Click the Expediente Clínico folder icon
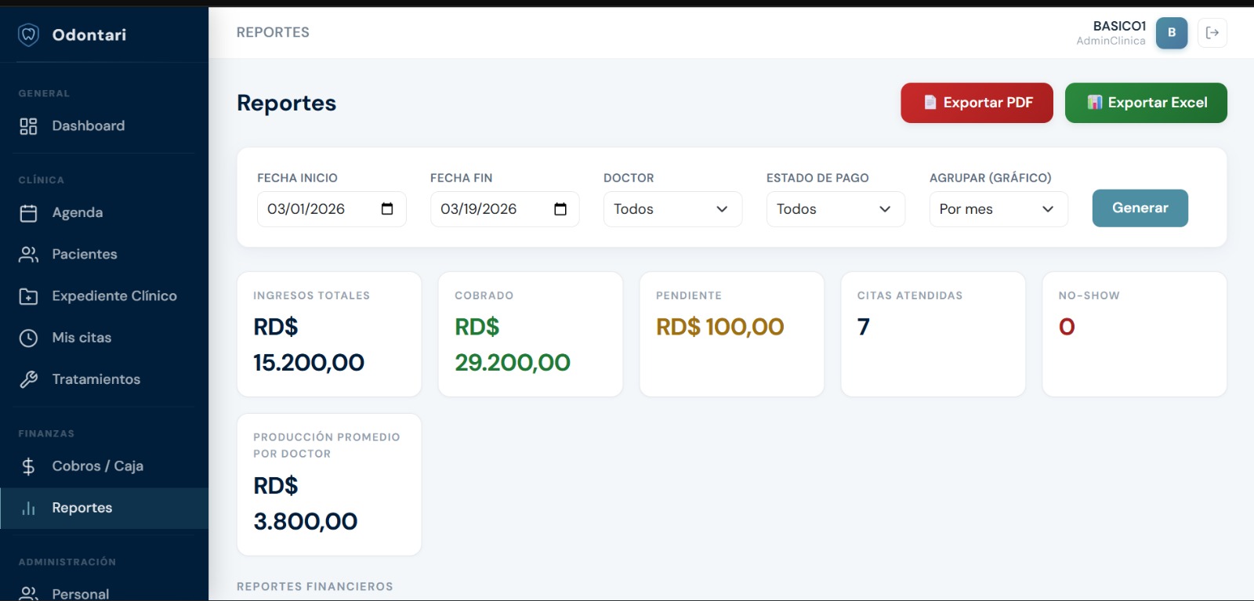 (x=29, y=296)
